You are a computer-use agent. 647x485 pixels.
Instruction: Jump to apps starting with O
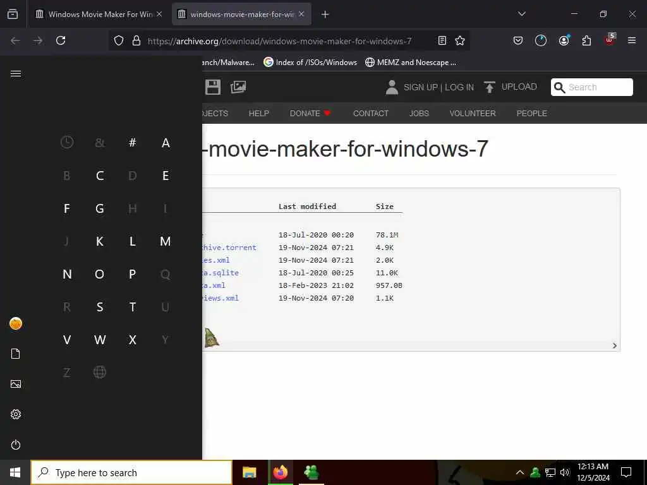point(100,274)
